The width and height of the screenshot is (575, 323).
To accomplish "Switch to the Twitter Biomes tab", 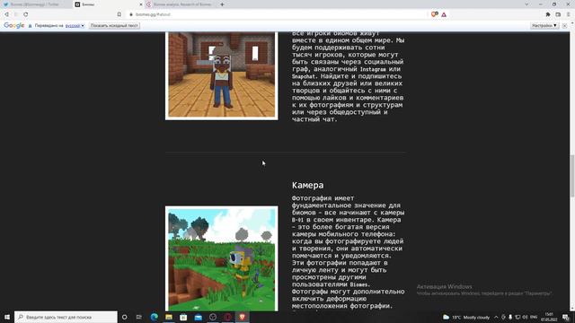I will click(35, 4).
